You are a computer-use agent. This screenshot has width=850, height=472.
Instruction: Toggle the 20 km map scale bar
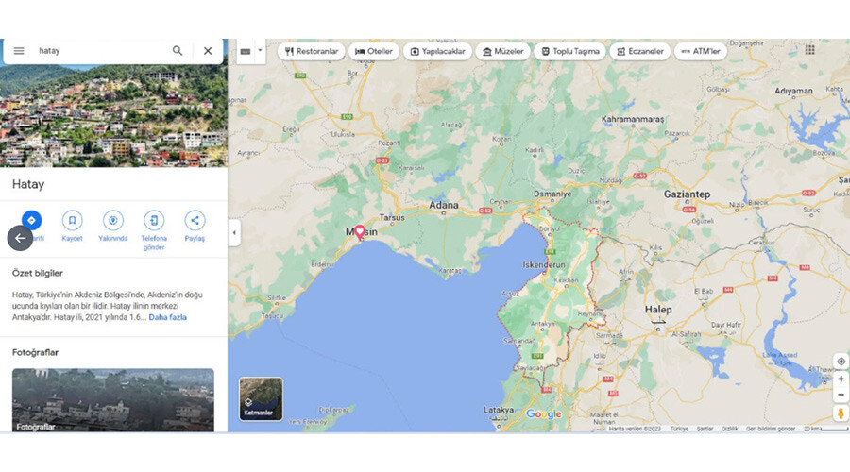[x=826, y=429]
